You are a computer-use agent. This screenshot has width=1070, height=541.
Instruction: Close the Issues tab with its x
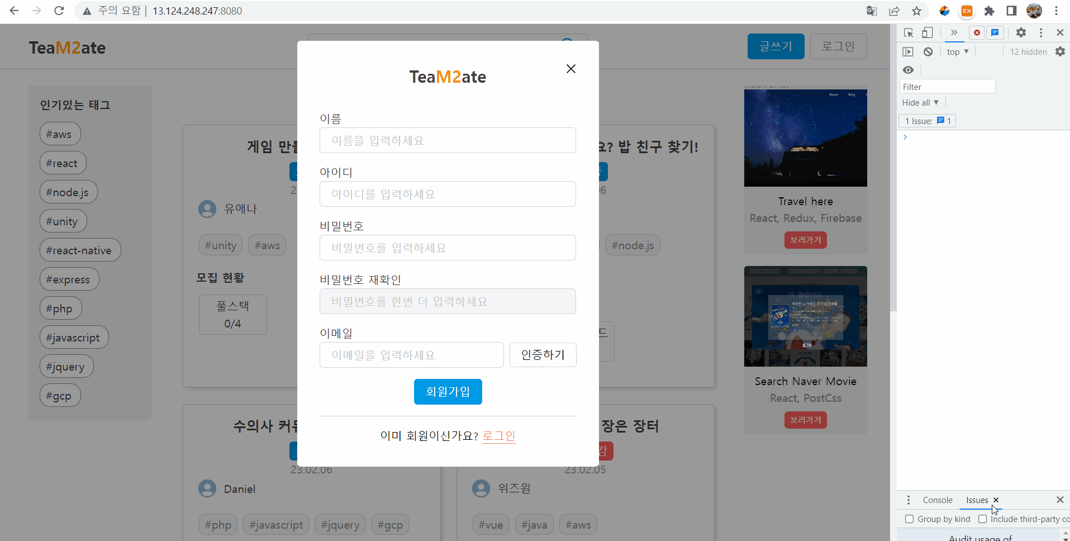(x=996, y=500)
